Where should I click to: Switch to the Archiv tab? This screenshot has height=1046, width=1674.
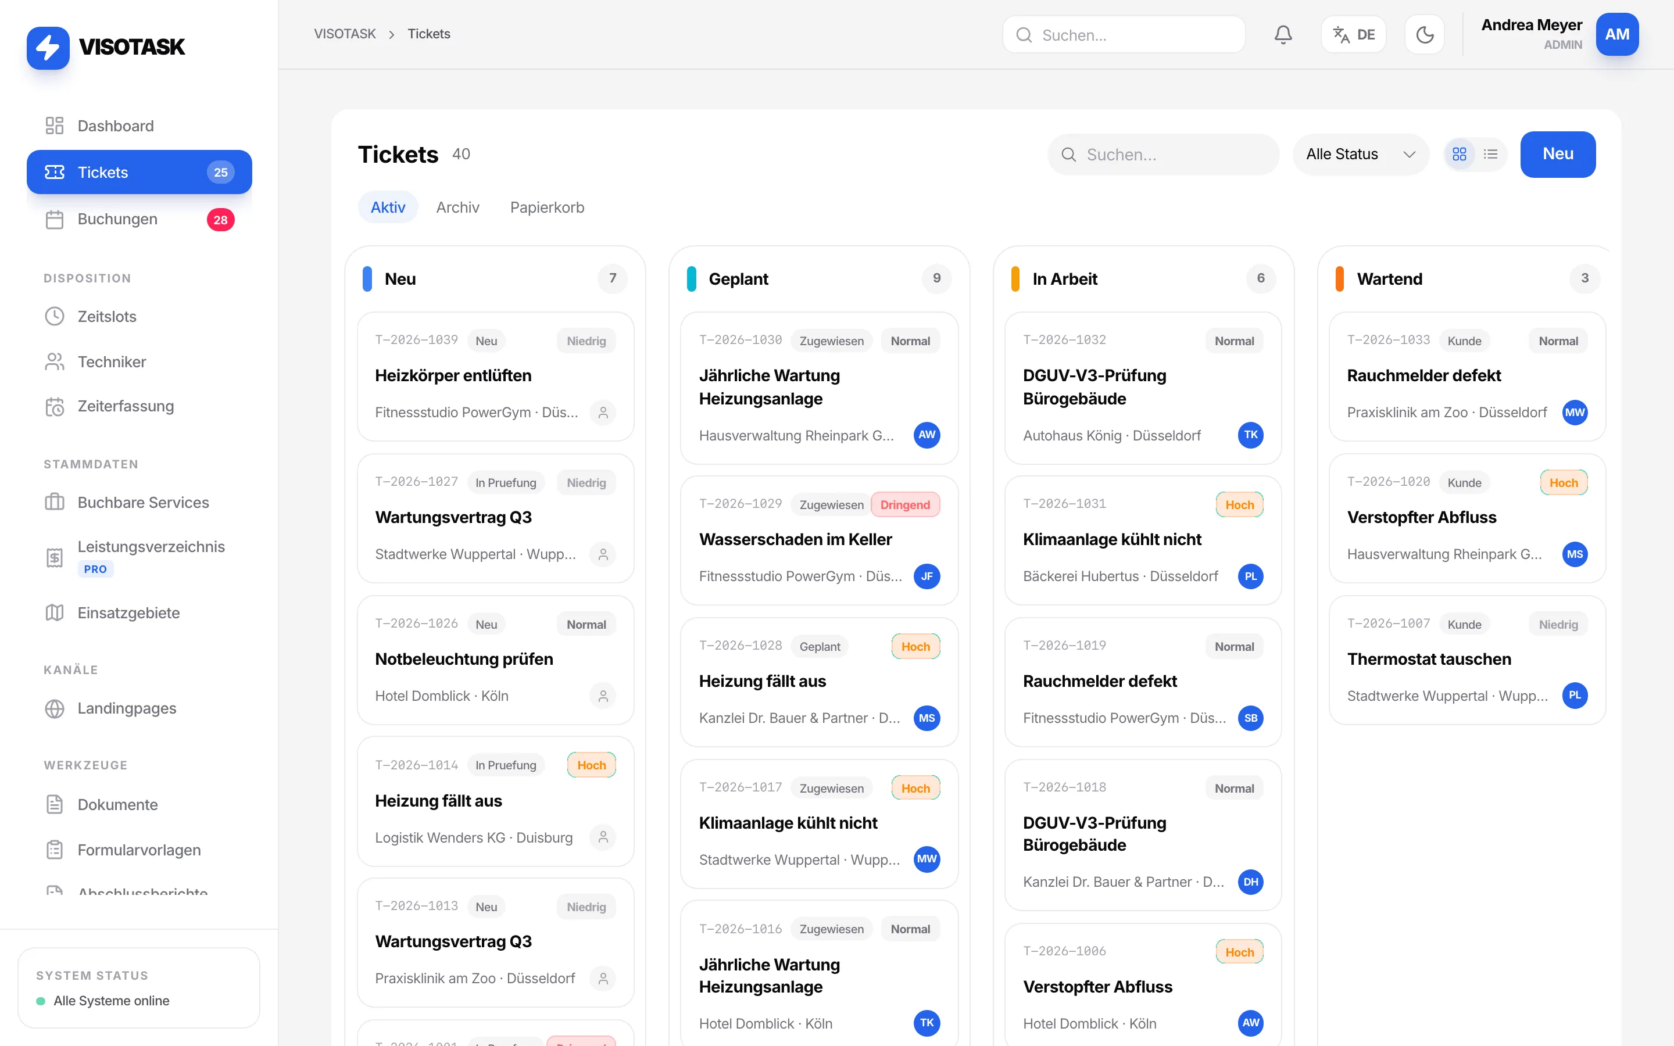457,207
